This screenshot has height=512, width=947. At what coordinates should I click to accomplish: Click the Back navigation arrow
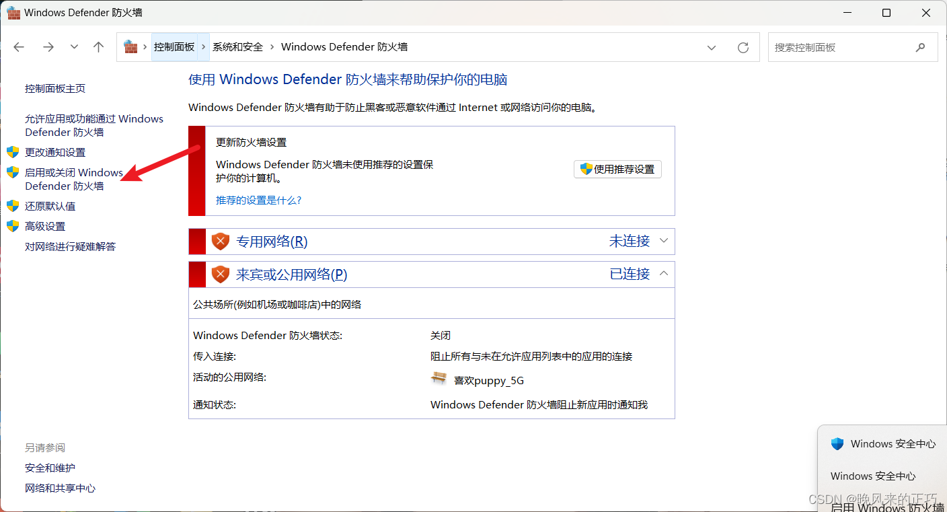[19, 47]
